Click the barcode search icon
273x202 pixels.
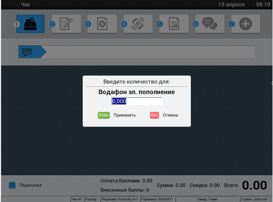point(27,52)
